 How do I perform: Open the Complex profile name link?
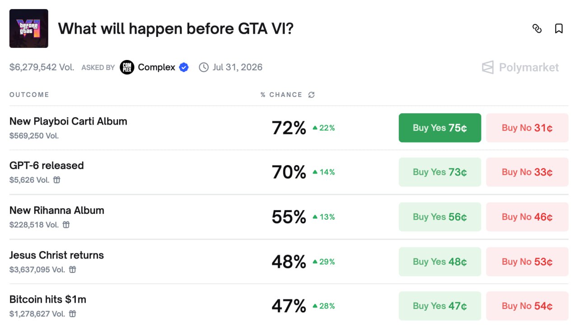[156, 68]
